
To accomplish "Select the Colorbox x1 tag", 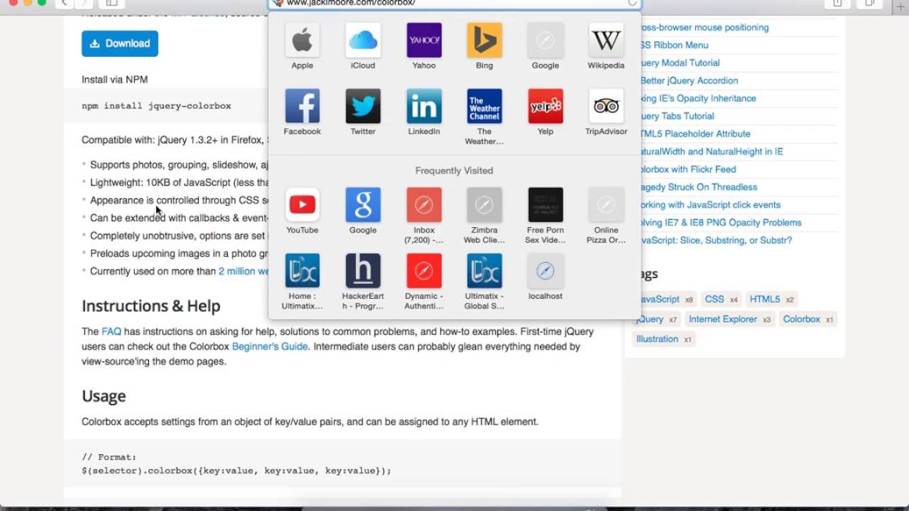I will tap(808, 319).
